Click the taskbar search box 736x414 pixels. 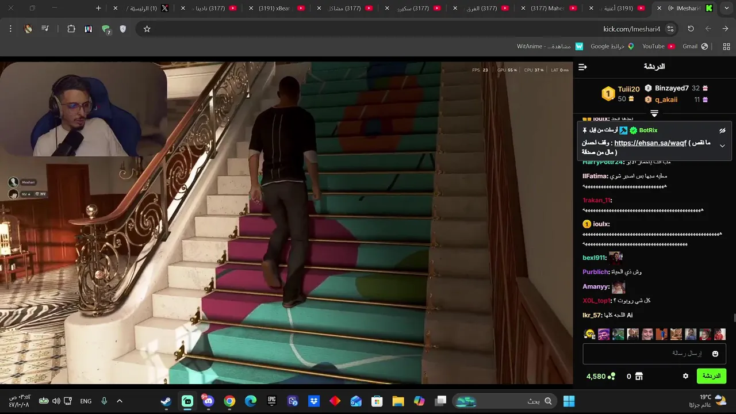click(504, 401)
